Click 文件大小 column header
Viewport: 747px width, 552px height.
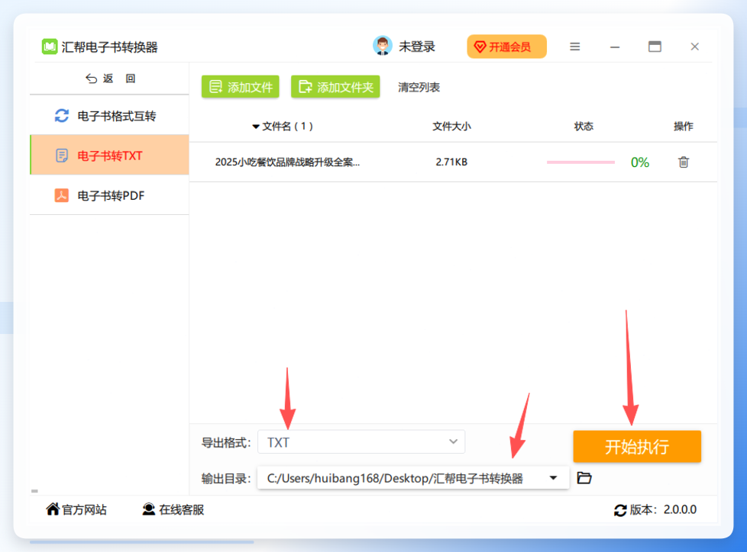[451, 127]
